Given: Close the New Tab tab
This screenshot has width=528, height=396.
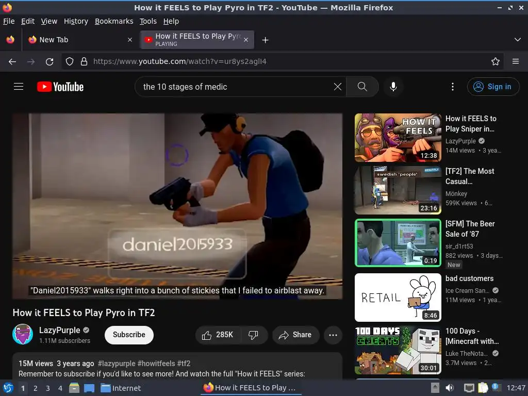Looking at the screenshot, I should click(130, 40).
